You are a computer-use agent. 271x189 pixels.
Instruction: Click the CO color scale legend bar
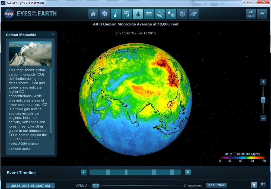(x=242, y=157)
